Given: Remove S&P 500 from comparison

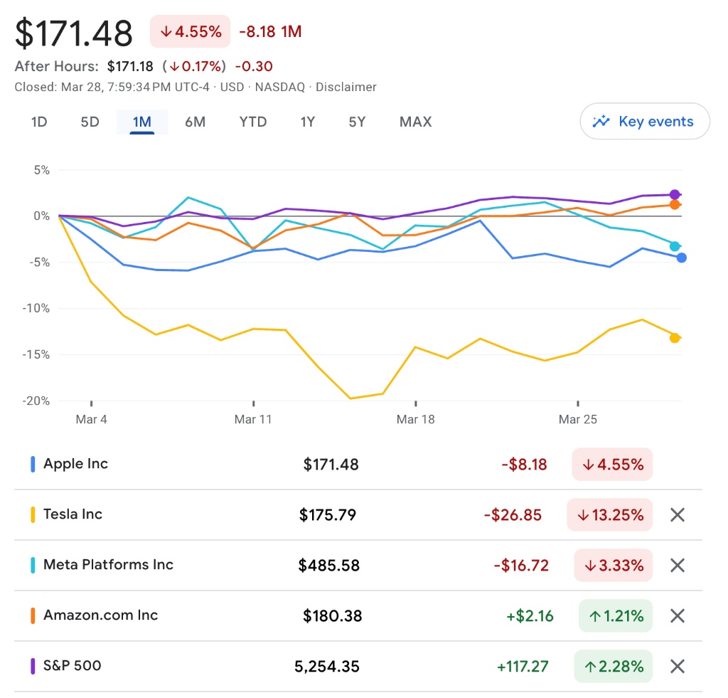Looking at the screenshot, I should (x=677, y=666).
